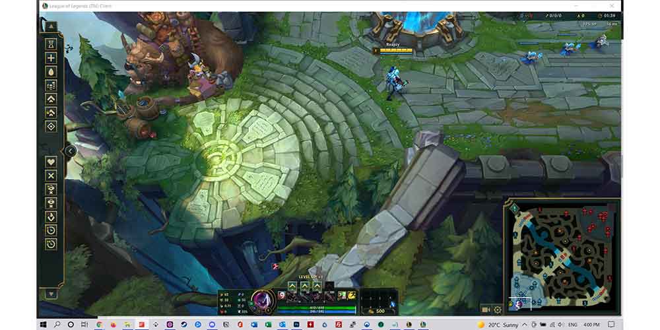Open shop via the 500 gold button
The image size is (660, 330).
(x=378, y=311)
